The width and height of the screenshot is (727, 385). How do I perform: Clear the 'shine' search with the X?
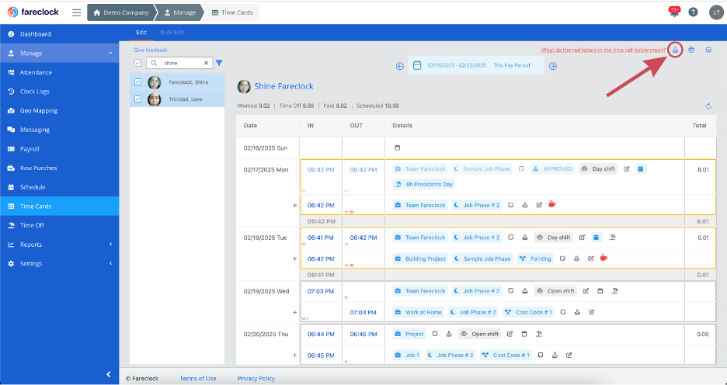(207, 63)
